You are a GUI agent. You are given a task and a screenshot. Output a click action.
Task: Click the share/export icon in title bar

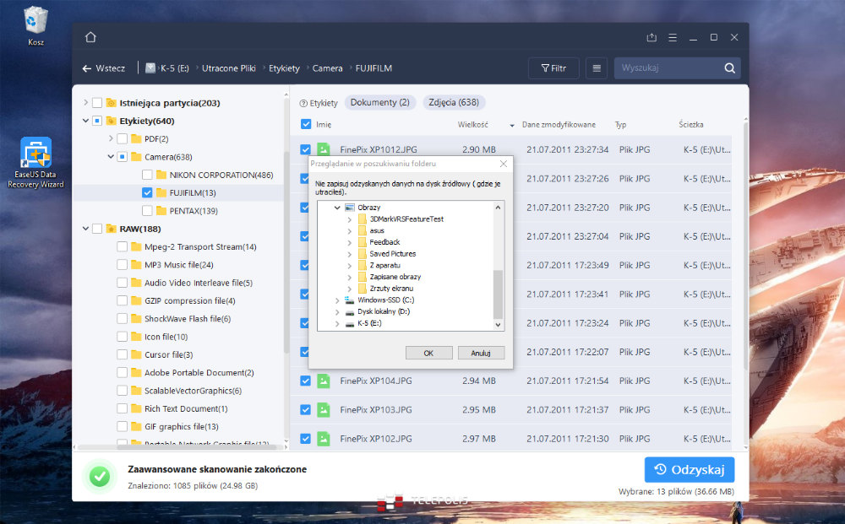pyautogui.click(x=651, y=37)
